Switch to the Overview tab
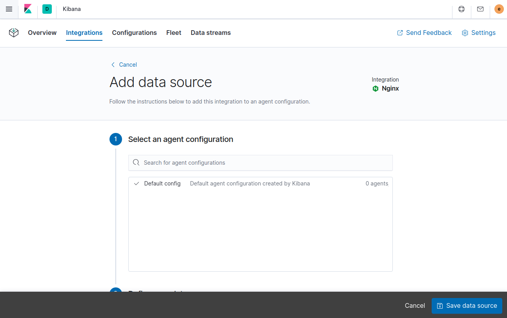 [x=42, y=33]
